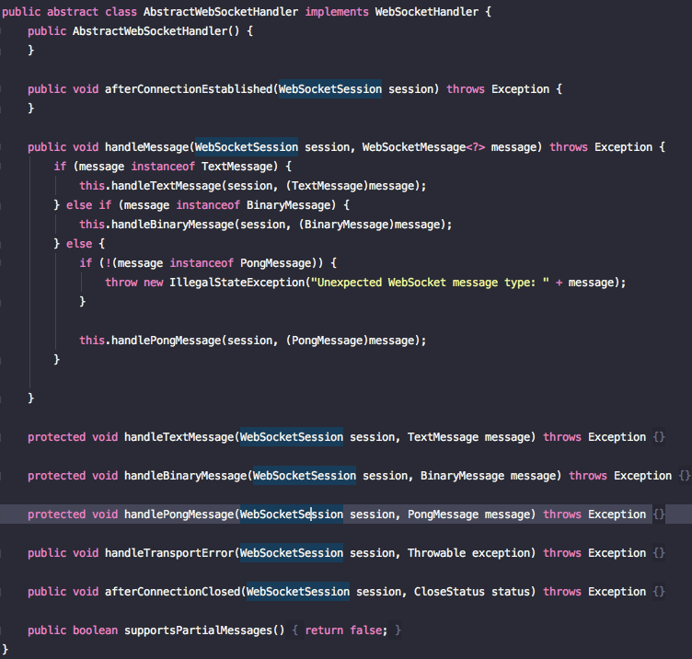
Task: Click WebSocketMessage<?> type in handleMessage signature
Action: coord(423,147)
